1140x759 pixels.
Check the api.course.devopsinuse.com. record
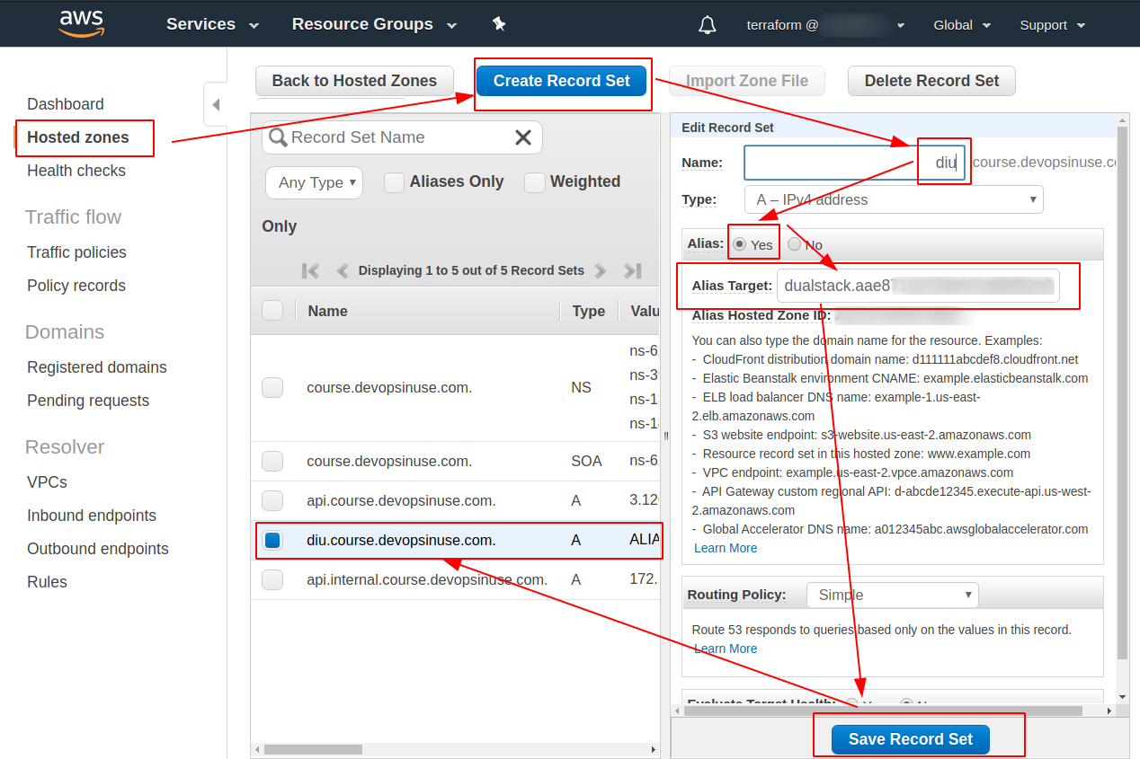[x=272, y=501]
